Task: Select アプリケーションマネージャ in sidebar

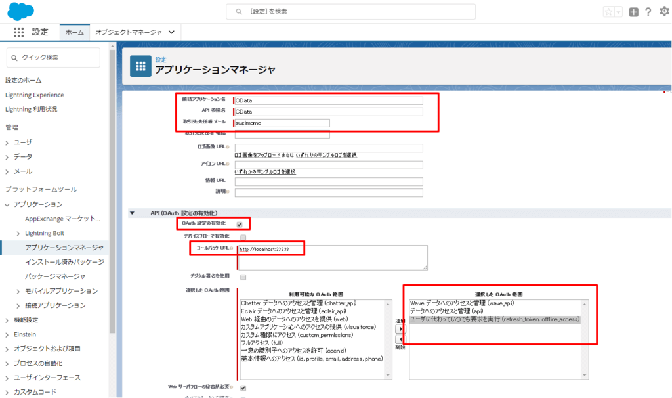Action: pyautogui.click(x=64, y=248)
